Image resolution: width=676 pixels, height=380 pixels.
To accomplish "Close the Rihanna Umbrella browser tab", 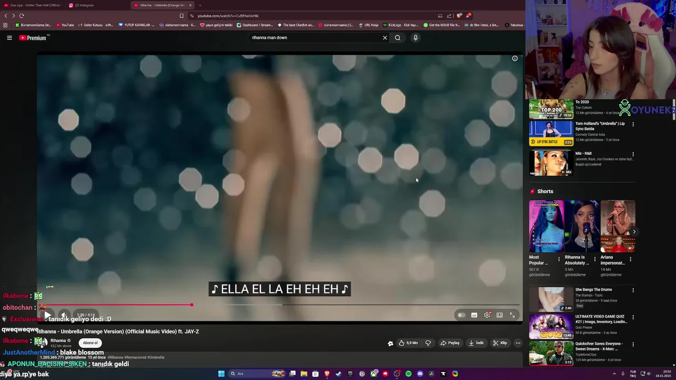I will click(x=191, y=5).
